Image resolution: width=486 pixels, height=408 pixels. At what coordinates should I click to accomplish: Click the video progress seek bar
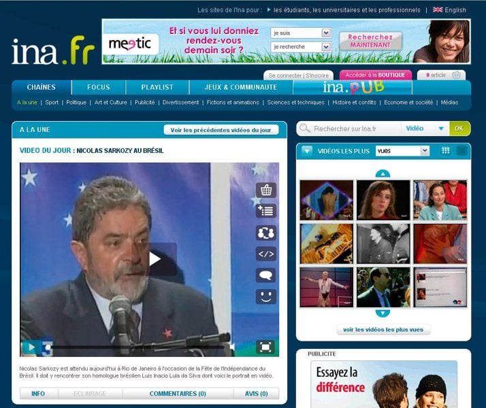136,347
